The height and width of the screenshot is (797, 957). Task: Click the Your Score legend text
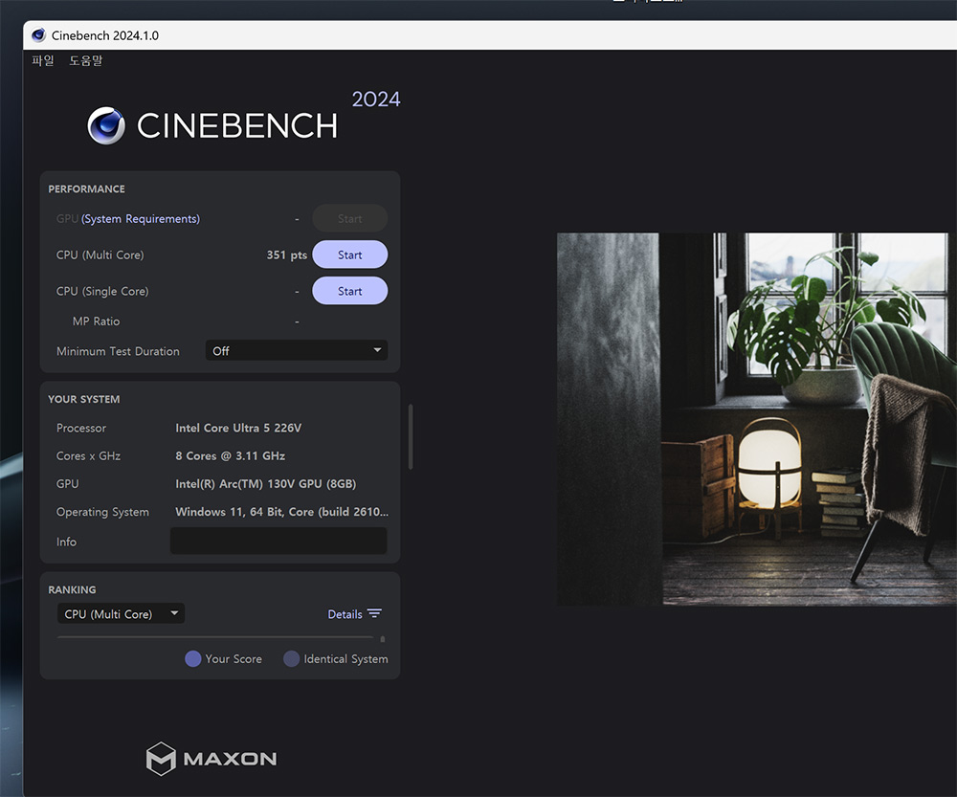(234, 658)
